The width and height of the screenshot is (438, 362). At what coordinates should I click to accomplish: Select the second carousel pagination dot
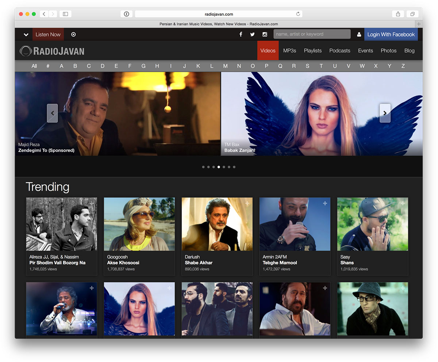208,167
